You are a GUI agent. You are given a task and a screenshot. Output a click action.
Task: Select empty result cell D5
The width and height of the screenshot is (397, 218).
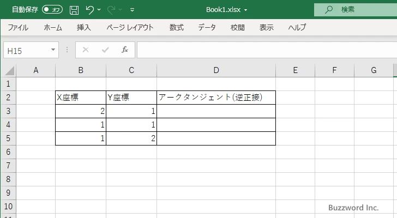click(216, 138)
